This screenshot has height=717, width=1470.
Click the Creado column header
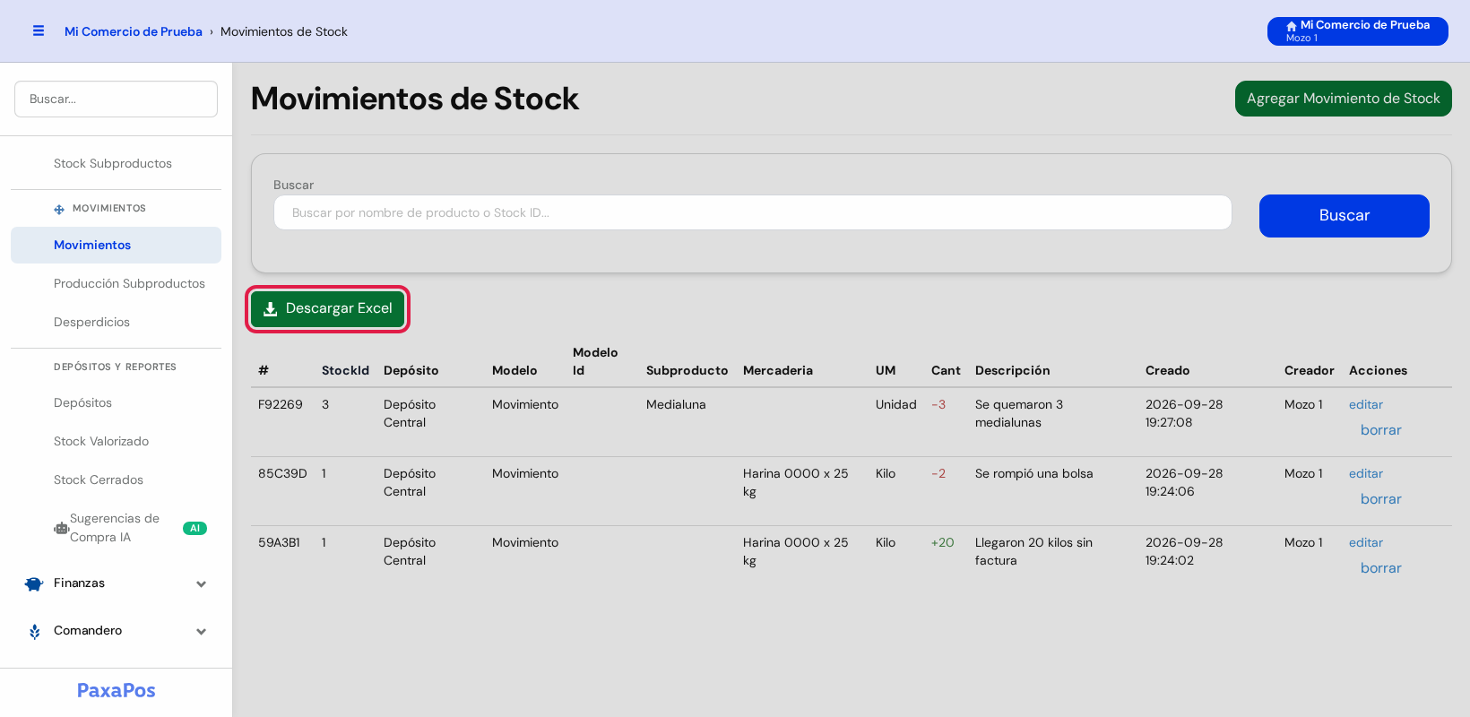click(x=1167, y=370)
